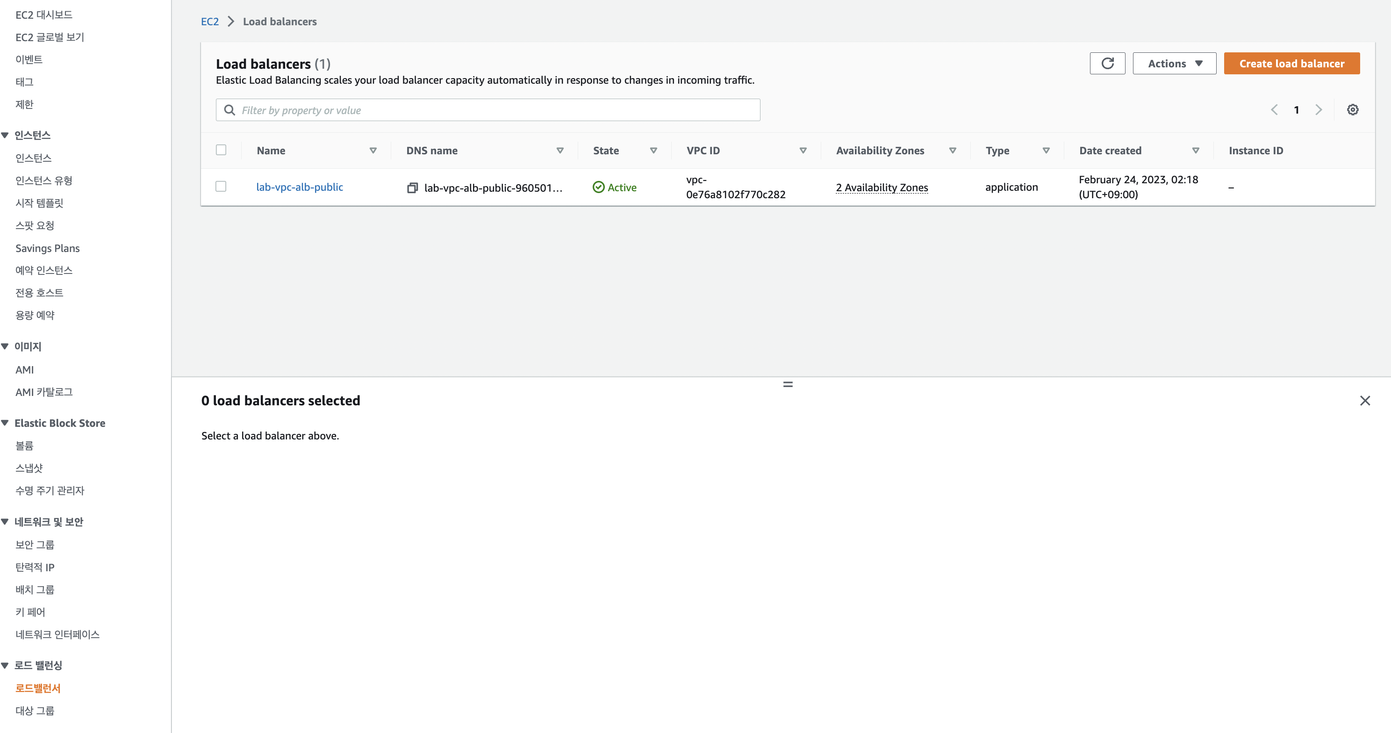Click the refresh load balancers icon

[1107, 63]
